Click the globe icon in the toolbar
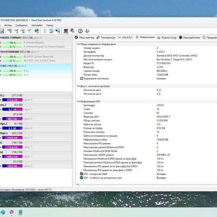Image resolution: width=217 pixels, height=217 pixels. pyautogui.click(x=37, y=31)
